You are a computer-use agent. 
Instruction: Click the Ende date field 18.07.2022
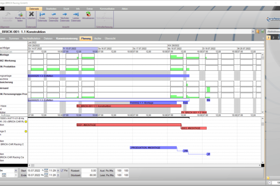tap(34, 175)
